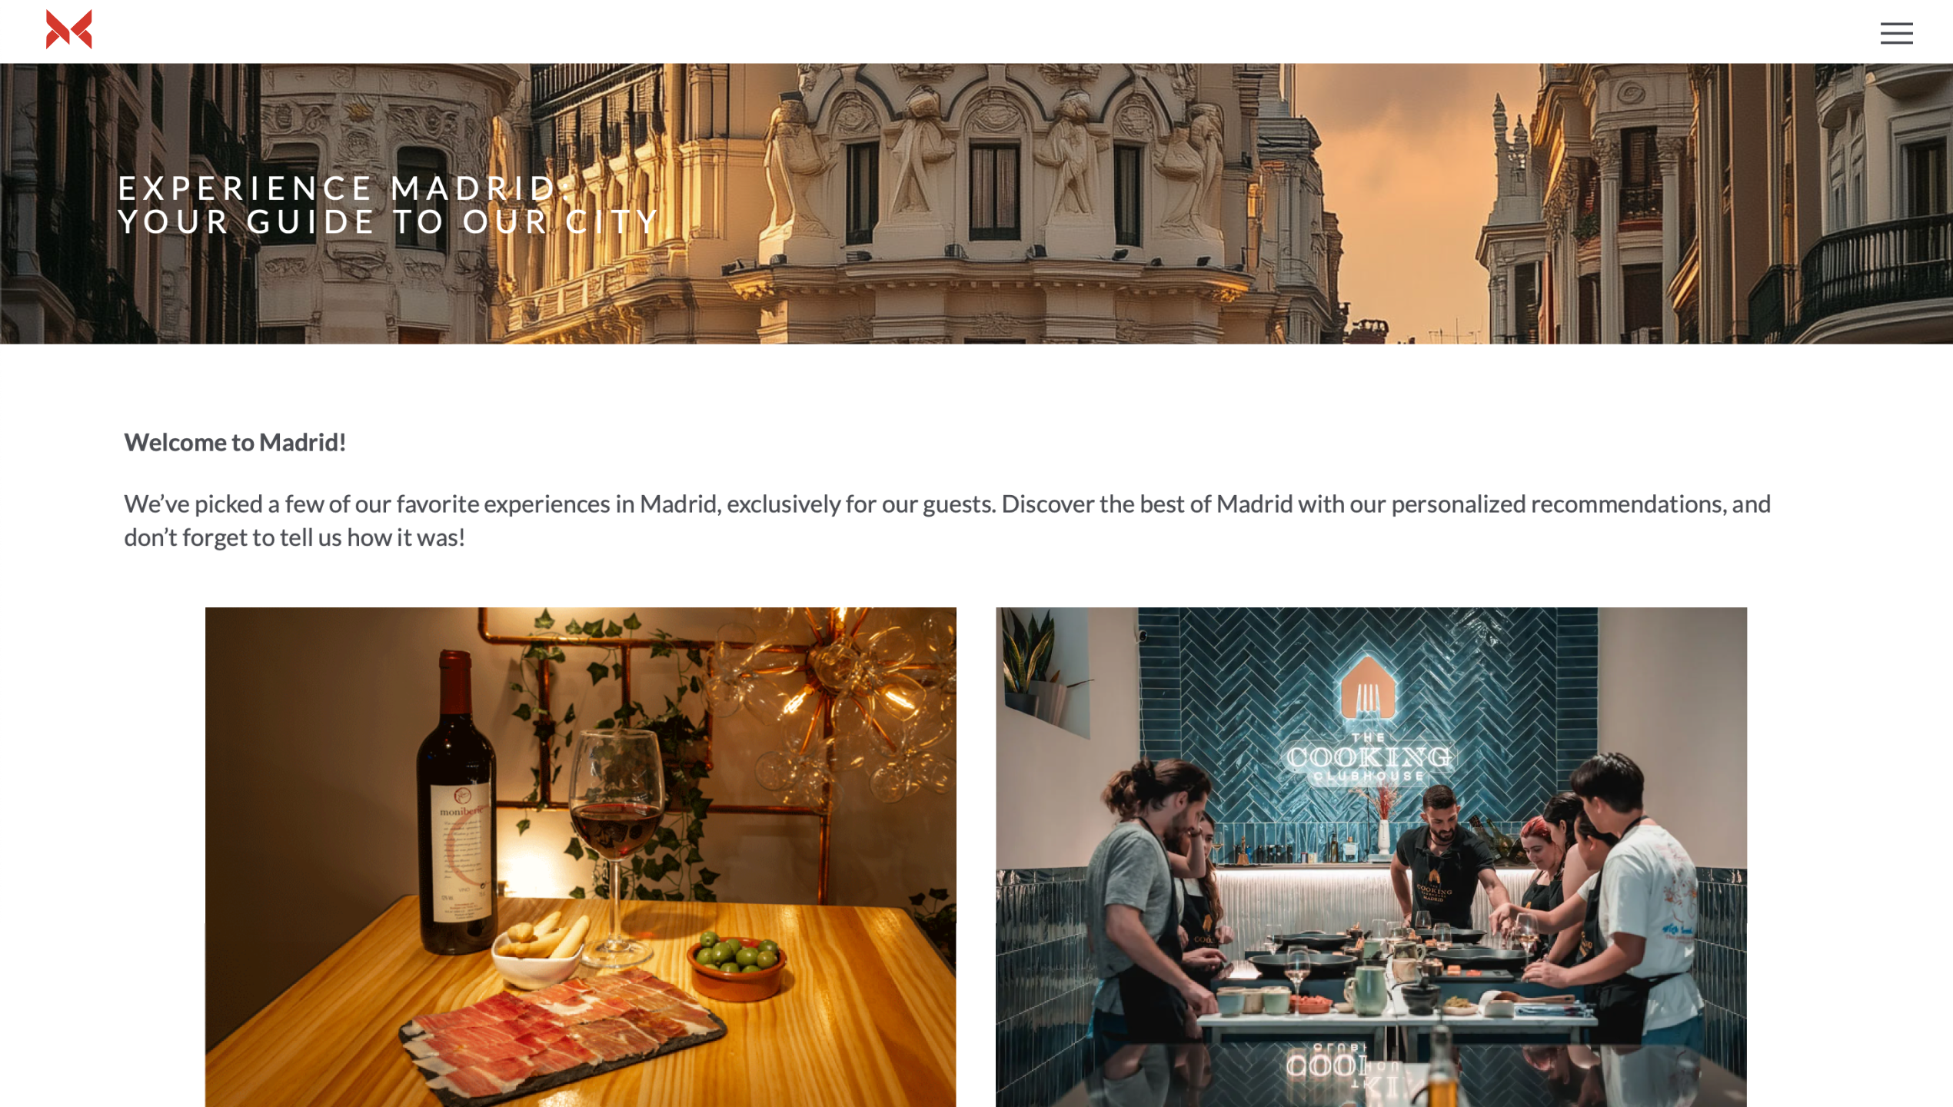Click the intro paragraph about favorite experiences

[947, 520]
